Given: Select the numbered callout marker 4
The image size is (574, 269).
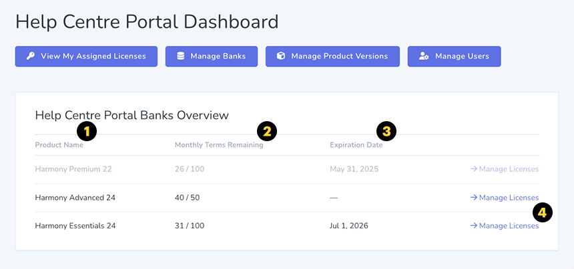Looking at the screenshot, I should [543, 213].
